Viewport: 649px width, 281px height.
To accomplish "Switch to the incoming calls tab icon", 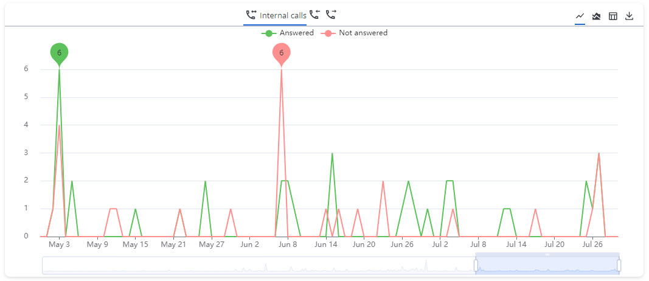I will coord(314,15).
